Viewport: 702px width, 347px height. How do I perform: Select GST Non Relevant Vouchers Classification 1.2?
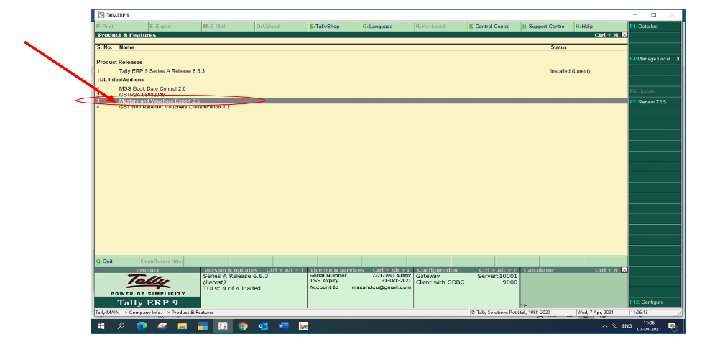point(361,108)
